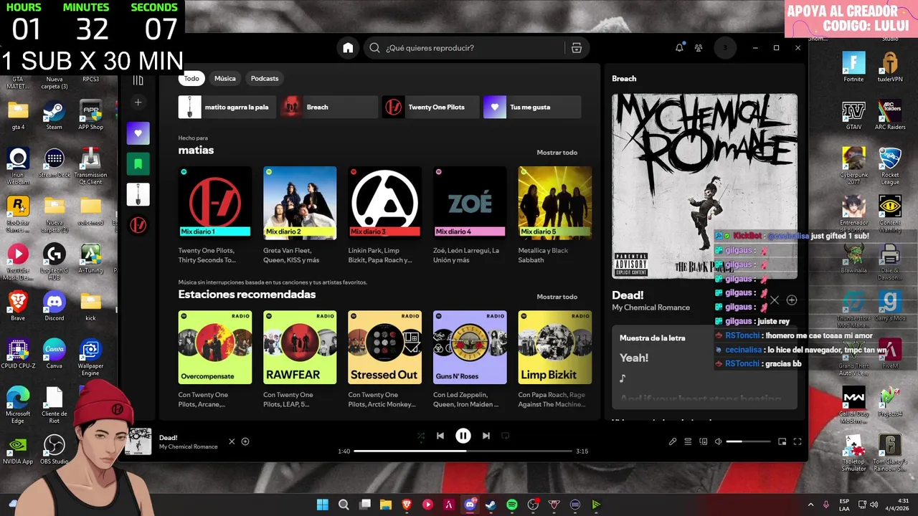Viewport: 918px width, 516px height.
Task: Open Twenty One Pilots in sidebar
Action: (138, 225)
